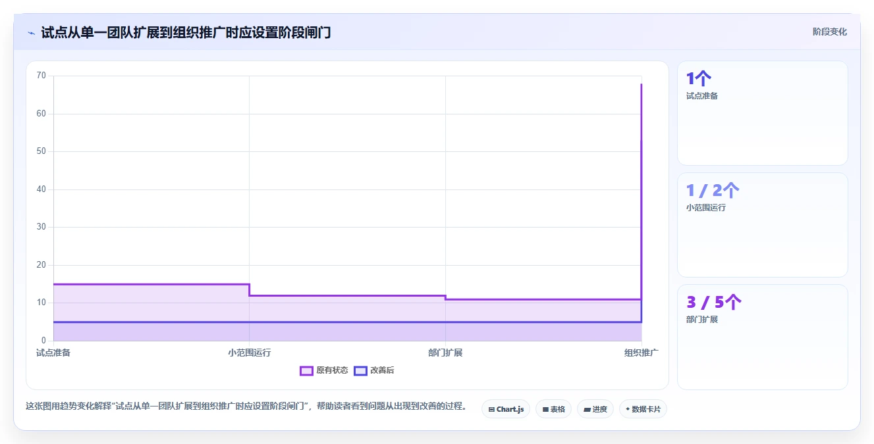This screenshot has width=874, height=444.
Task: Select the Chart.js tag pill
Action: [x=506, y=409]
